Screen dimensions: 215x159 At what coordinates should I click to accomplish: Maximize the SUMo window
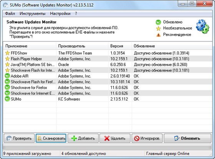[192, 4]
